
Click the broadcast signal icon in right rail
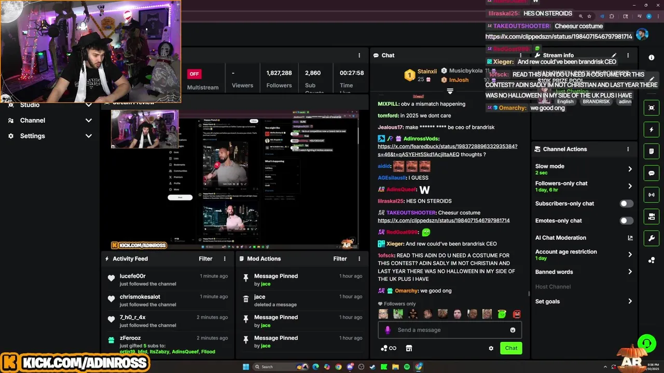tap(652, 195)
